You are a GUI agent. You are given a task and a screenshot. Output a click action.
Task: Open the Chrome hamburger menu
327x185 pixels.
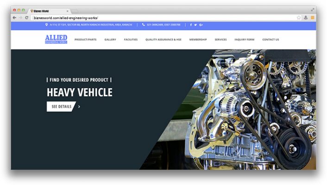[312, 18]
